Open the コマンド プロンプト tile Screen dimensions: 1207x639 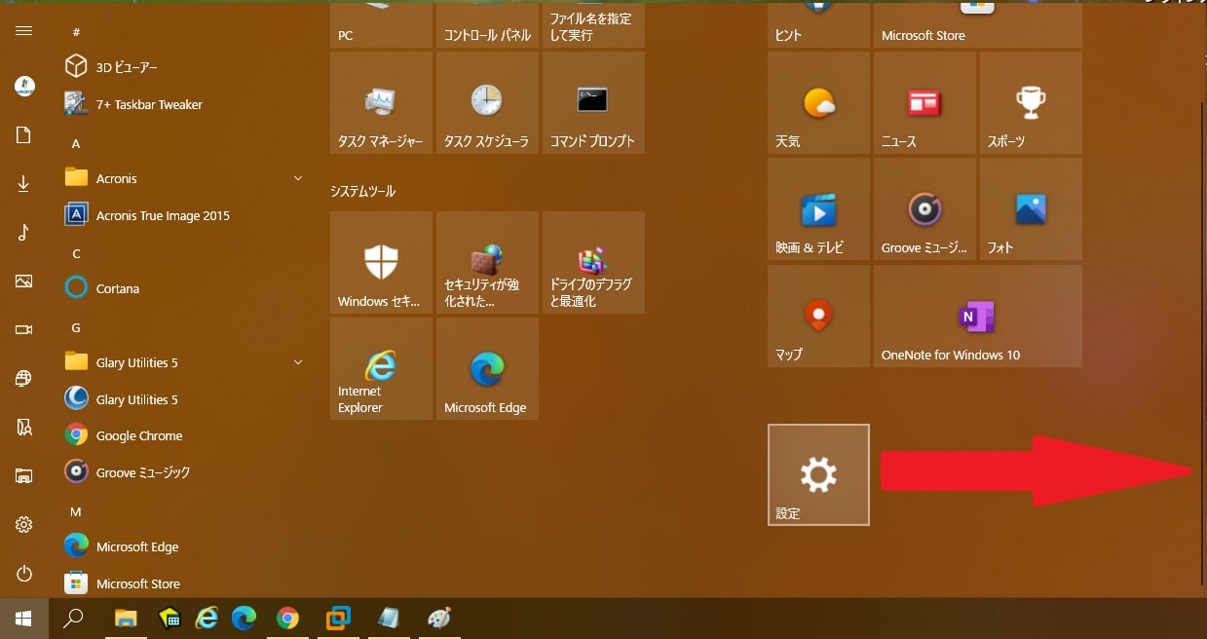(x=593, y=103)
